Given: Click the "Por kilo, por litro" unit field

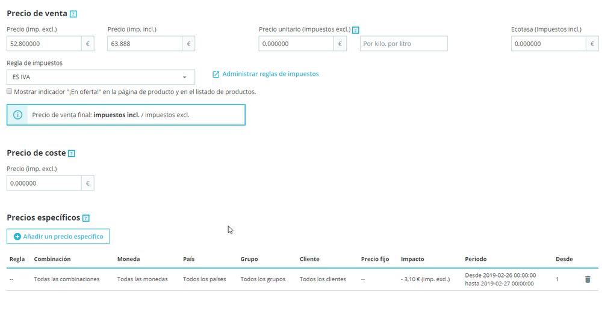Looking at the screenshot, I should pos(403,44).
